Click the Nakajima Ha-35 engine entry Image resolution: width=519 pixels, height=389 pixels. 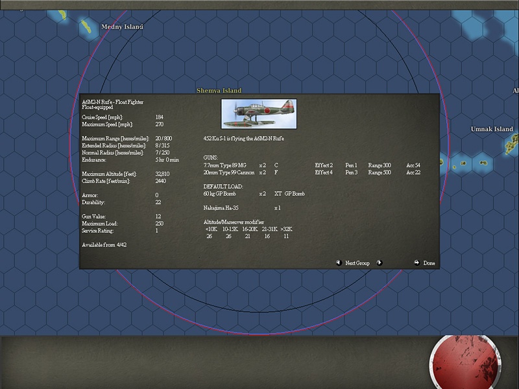(x=222, y=208)
